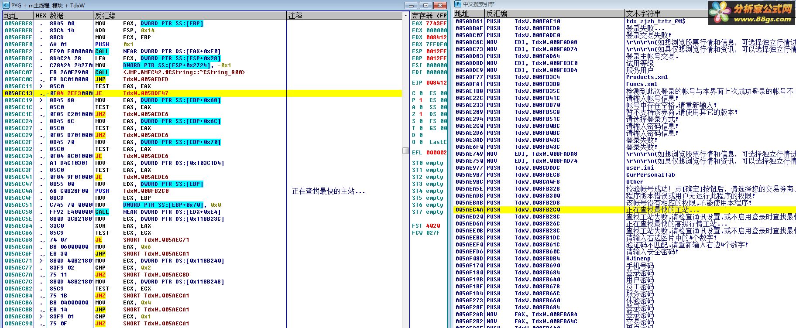796x328 pixels.
Task: Select the CMP ECX, 0x1 line at 005AEC8D
Action: pyautogui.click(x=202, y=317)
